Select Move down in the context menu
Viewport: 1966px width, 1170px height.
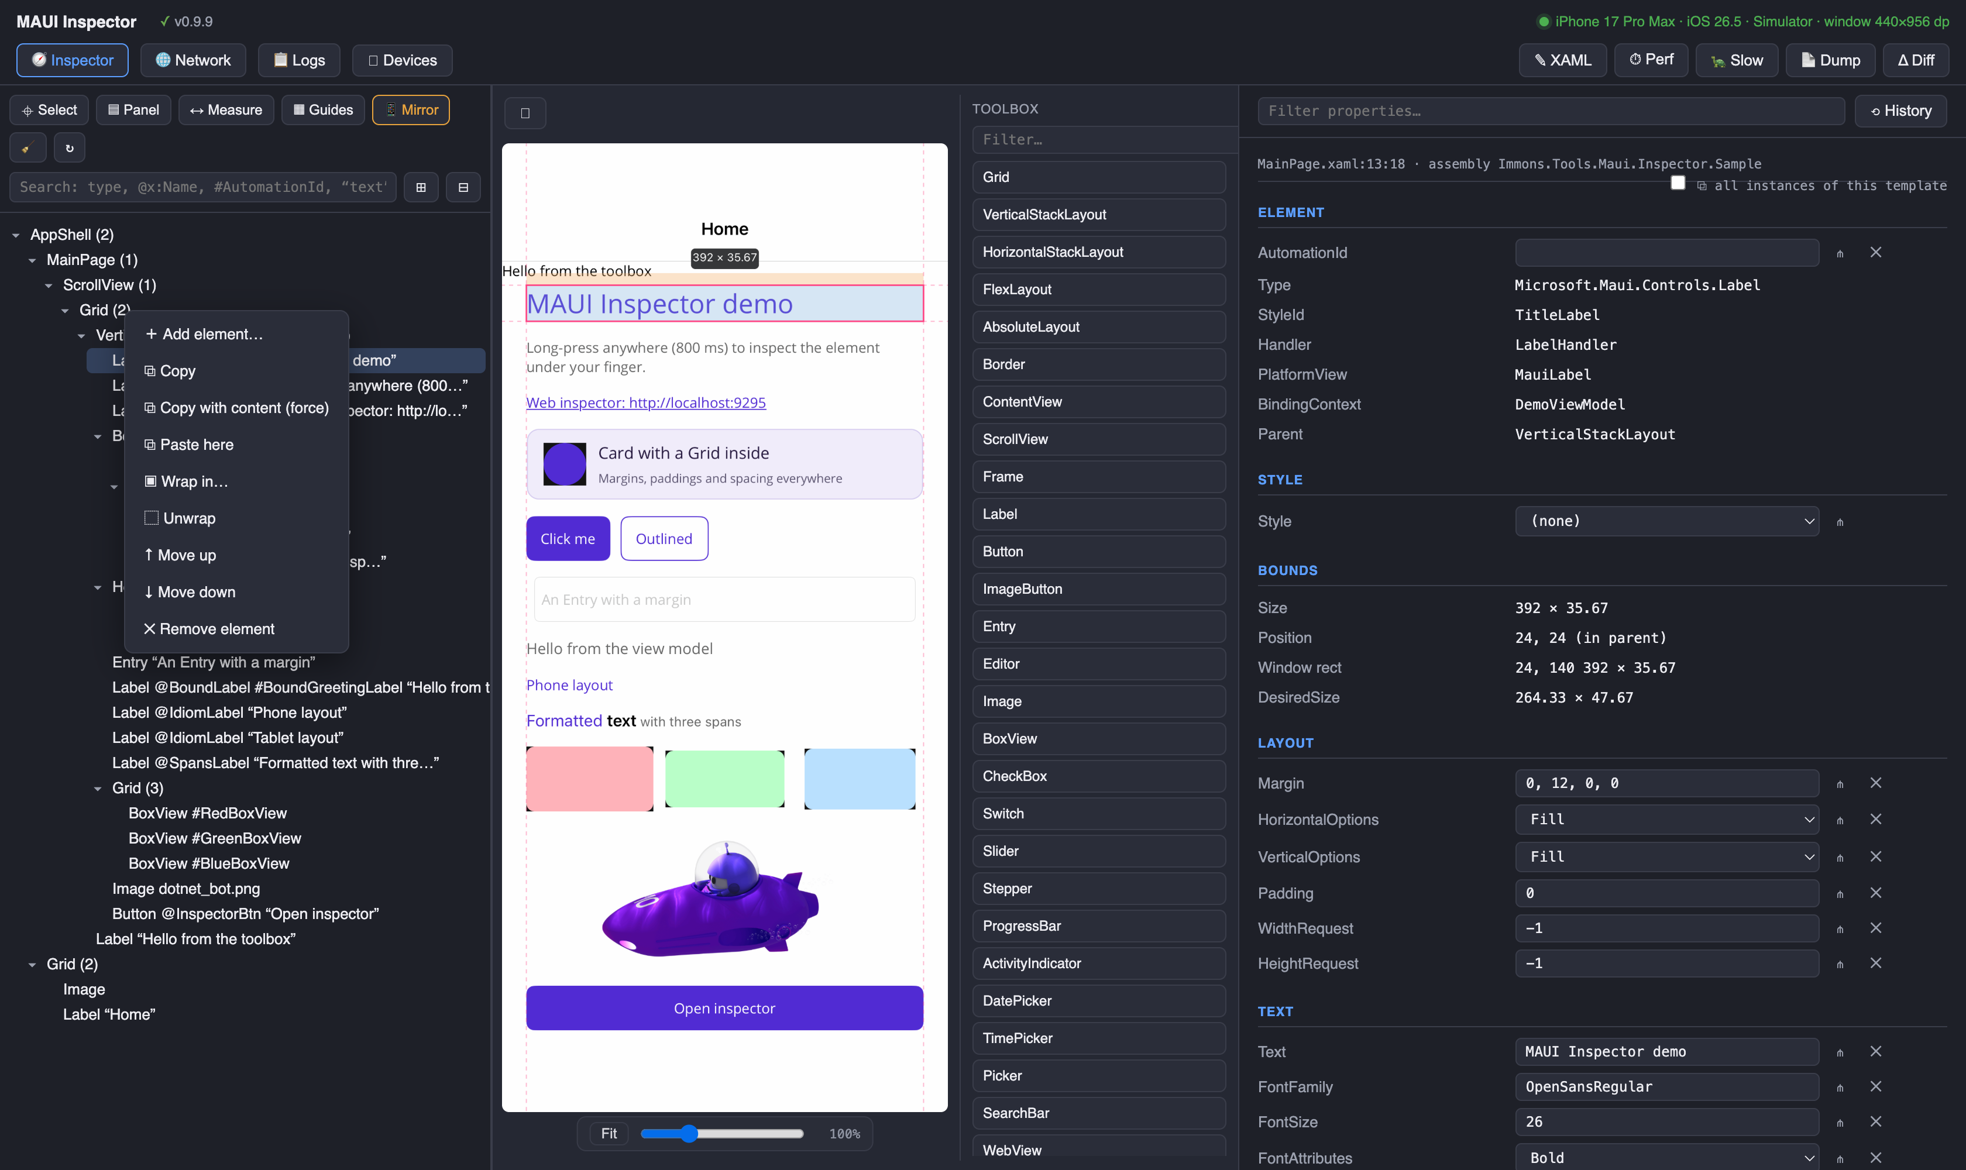point(236,592)
